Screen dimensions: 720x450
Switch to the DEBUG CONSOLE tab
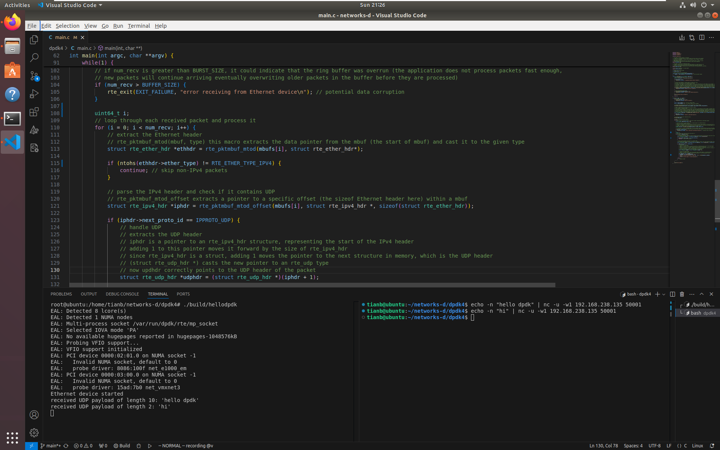122,294
